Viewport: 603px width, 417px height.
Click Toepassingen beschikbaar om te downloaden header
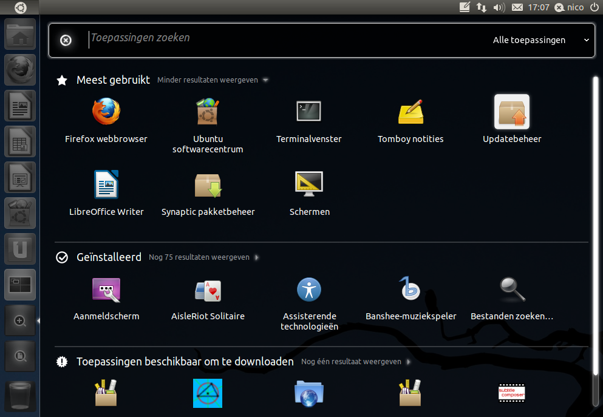[x=185, y=362]
